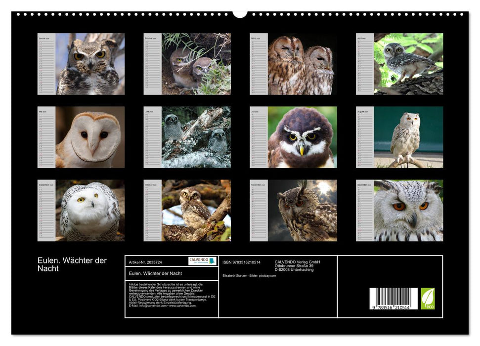This screenshot has height=346, width=480.
Task: Select the April little owl on branch
Action: coord(408,64)
